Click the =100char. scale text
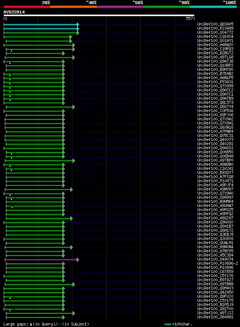This screenshot has width=240, height=327. click(183, 324)
